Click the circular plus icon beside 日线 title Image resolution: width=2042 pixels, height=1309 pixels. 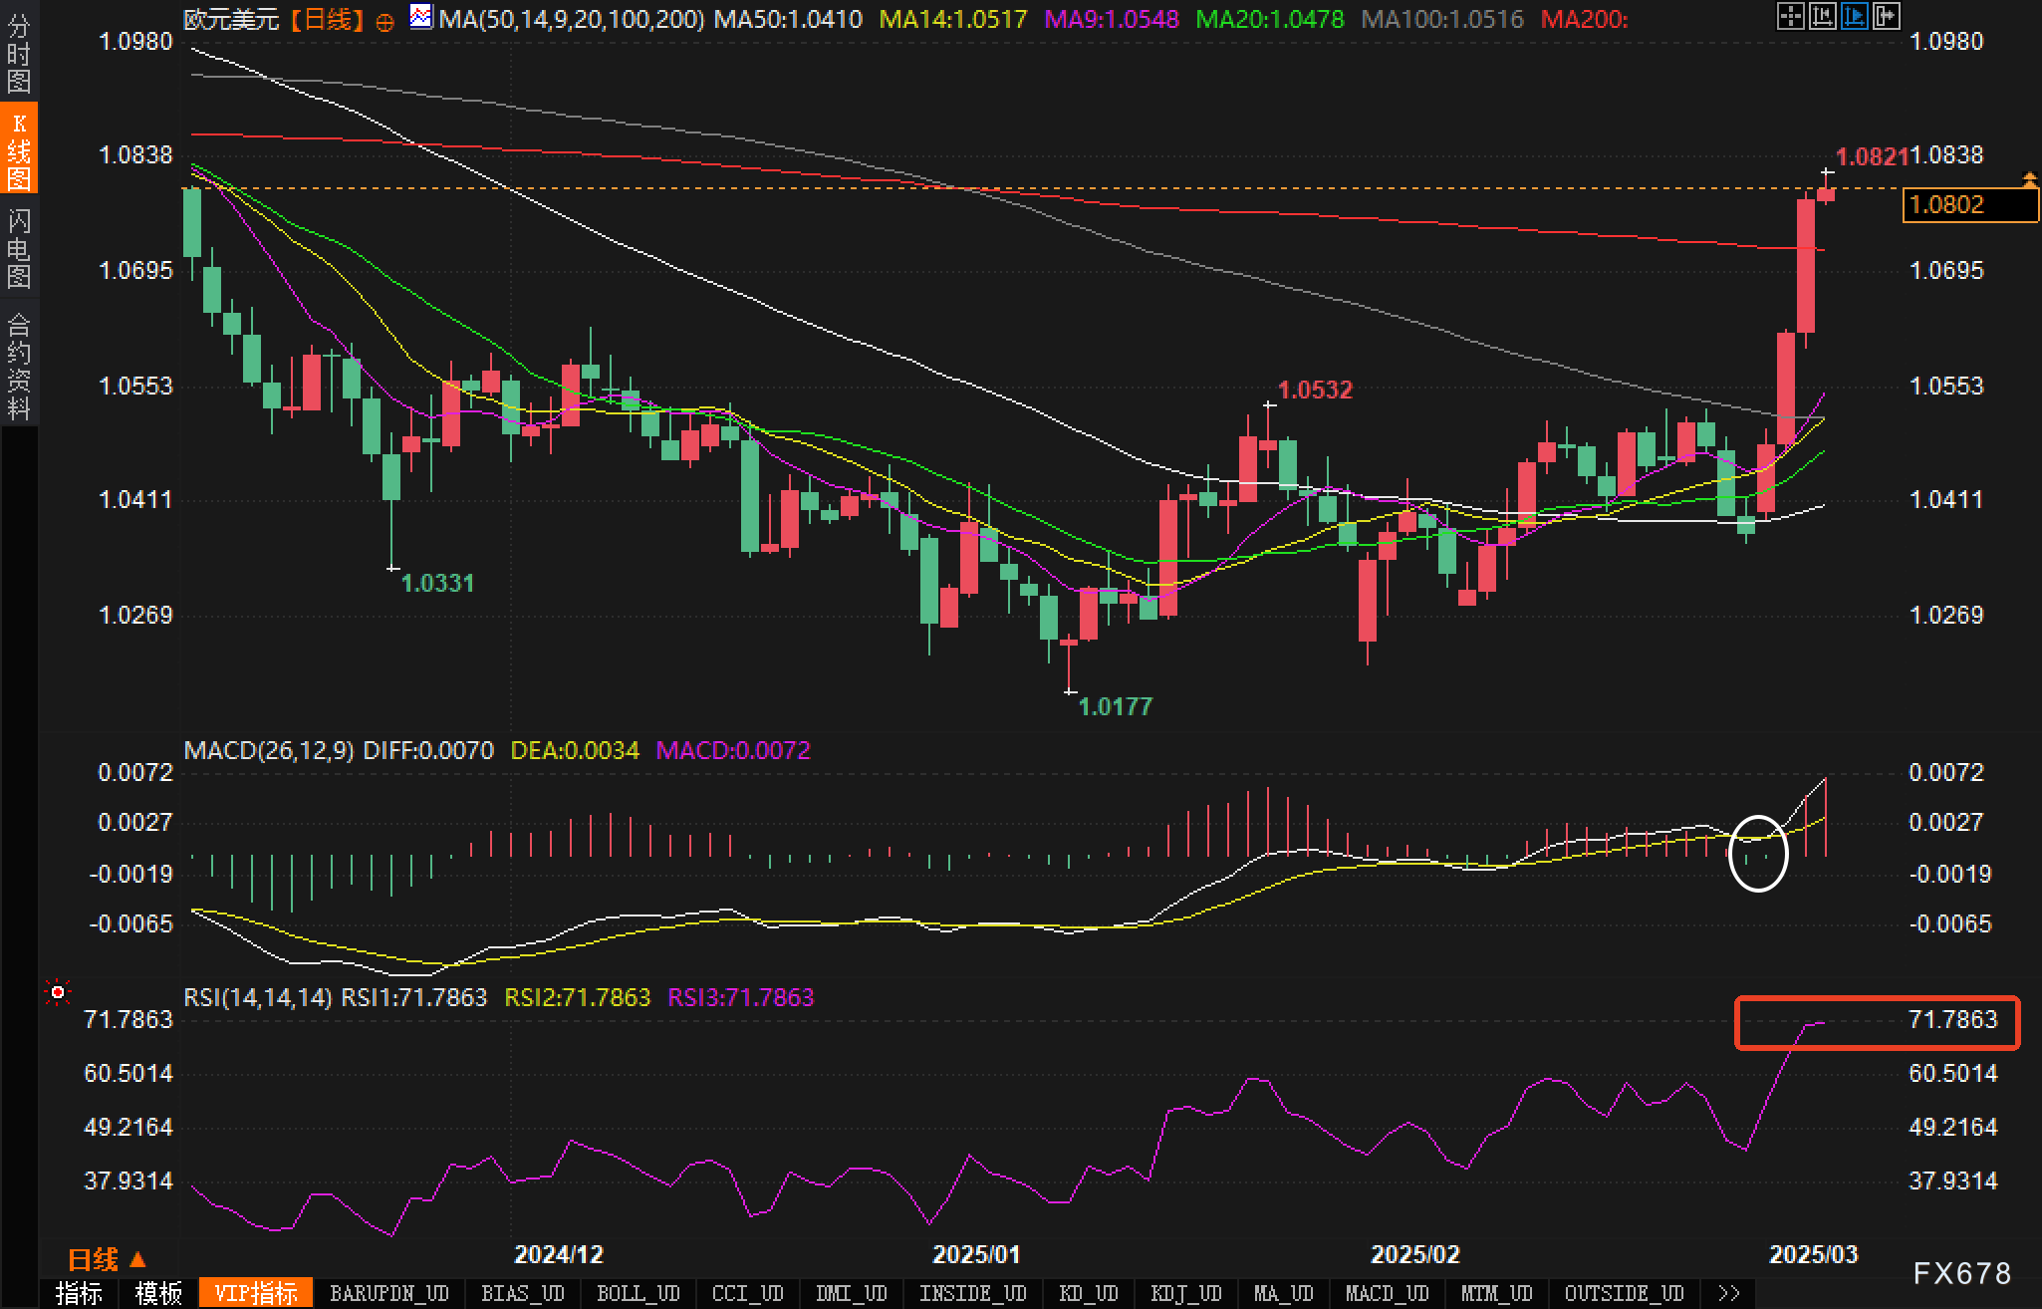(x=385, y=21)
